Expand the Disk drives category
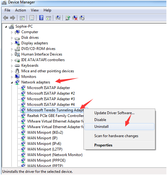This screenshot has height=175, width=167. (12, 38)
